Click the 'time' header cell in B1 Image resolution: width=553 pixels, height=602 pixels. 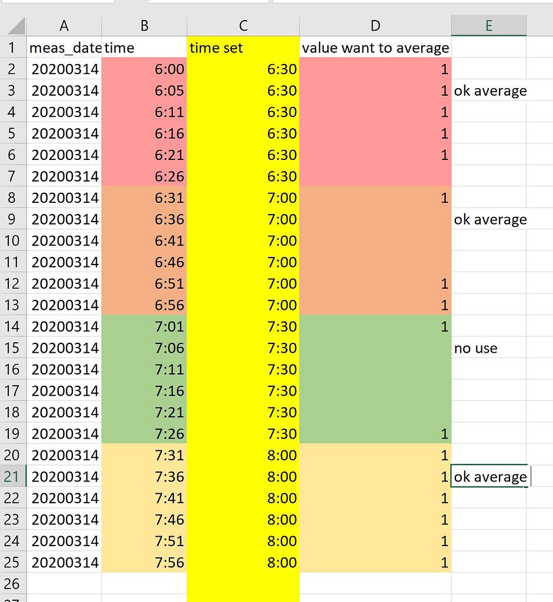(145, 47)
